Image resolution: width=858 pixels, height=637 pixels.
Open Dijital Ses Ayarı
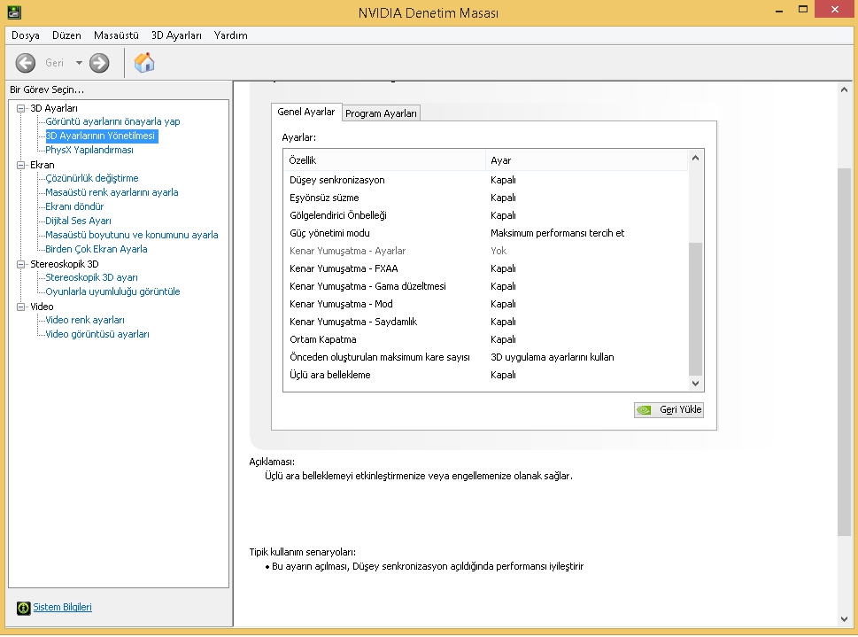click(x=78, y=221)
